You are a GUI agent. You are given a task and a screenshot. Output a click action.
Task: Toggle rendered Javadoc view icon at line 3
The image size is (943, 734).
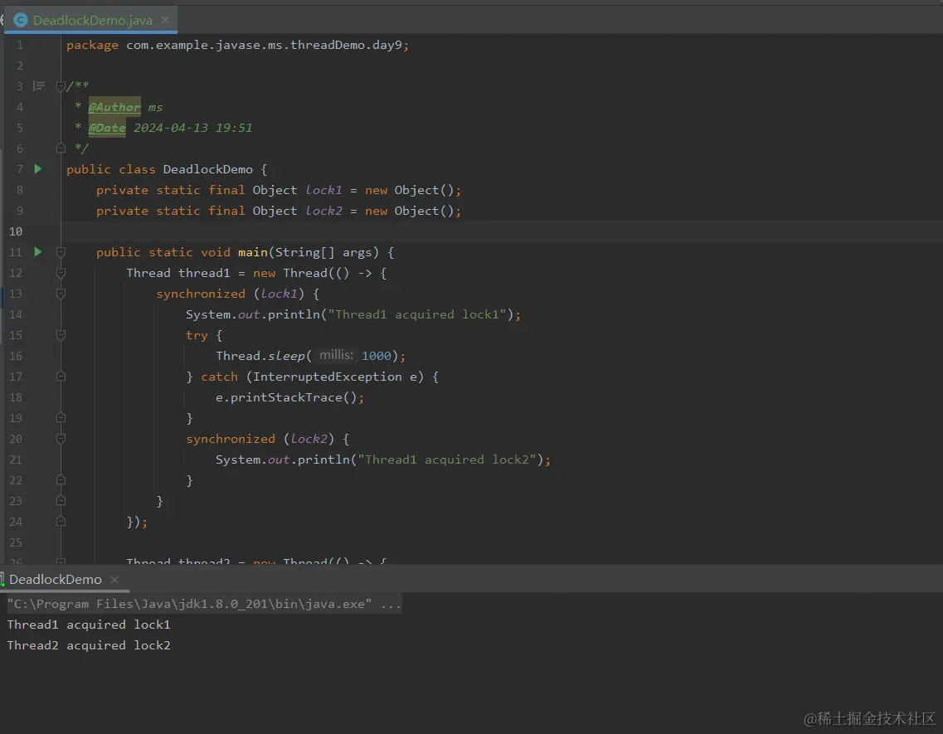[39, 86]
